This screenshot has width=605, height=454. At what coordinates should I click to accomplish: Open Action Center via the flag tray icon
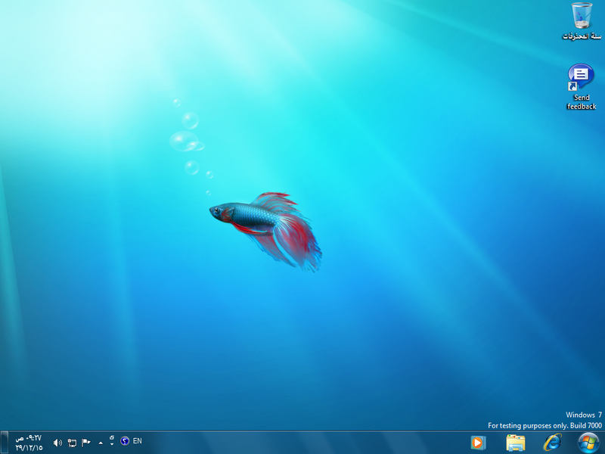click(x=85, y=443)
